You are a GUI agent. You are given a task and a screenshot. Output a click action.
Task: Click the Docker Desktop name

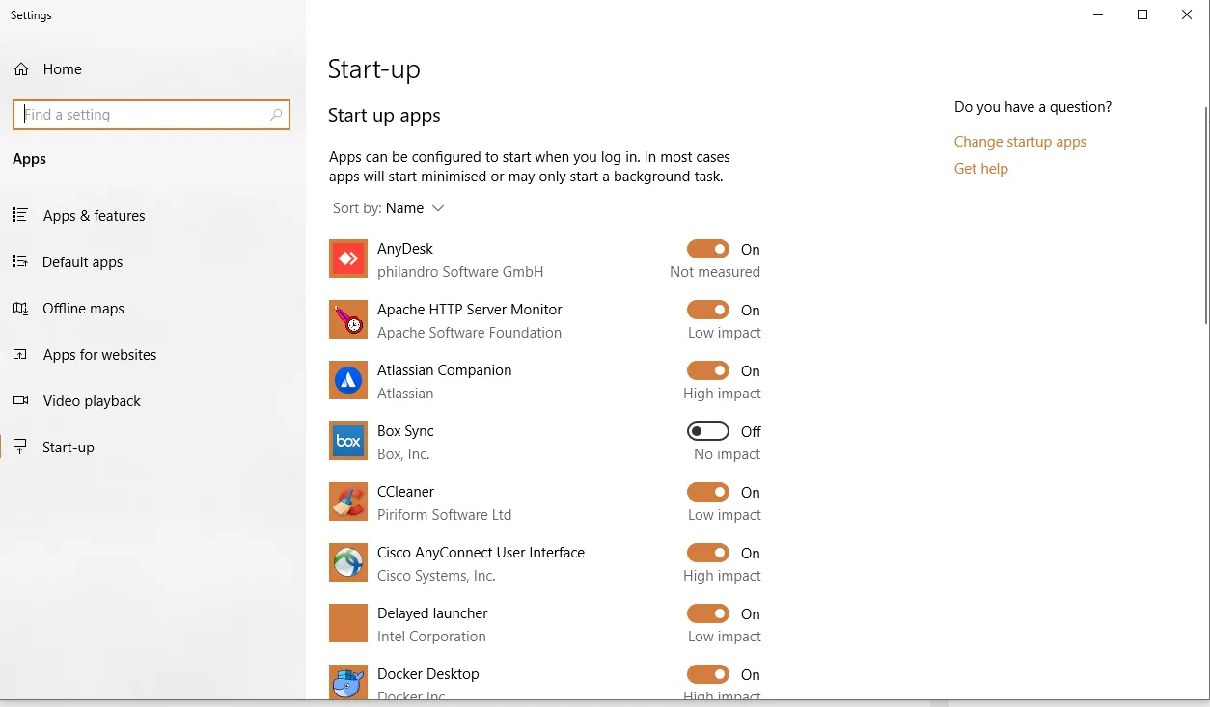(428, 674)
